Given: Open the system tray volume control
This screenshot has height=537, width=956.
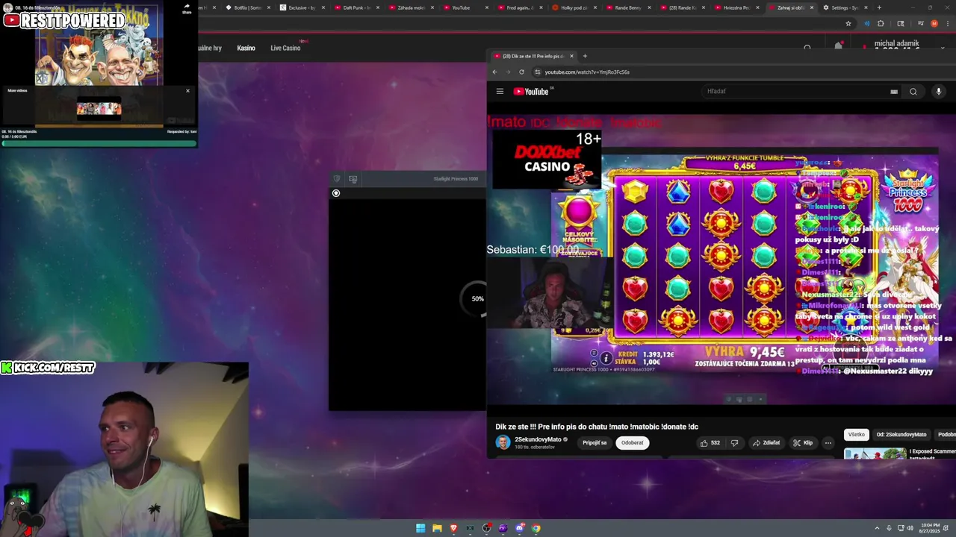Looking at the screenshot, I should pyautogui.click(x=910, y=528).
